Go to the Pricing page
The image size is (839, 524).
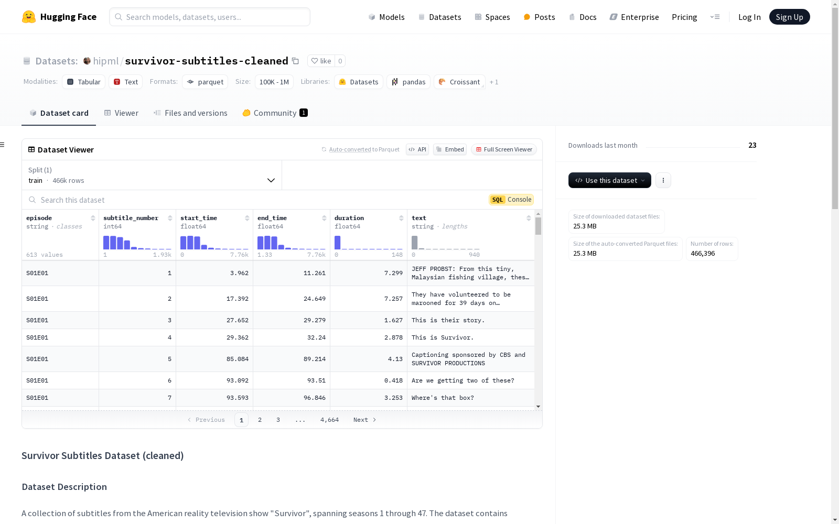[684, 17]
